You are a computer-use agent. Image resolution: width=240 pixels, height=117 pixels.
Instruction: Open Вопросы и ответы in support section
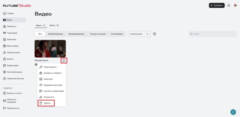[14, 93]
